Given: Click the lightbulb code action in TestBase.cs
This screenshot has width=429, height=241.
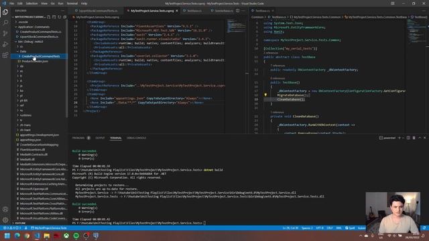Looking at the screenshot, I should point(265,95).
